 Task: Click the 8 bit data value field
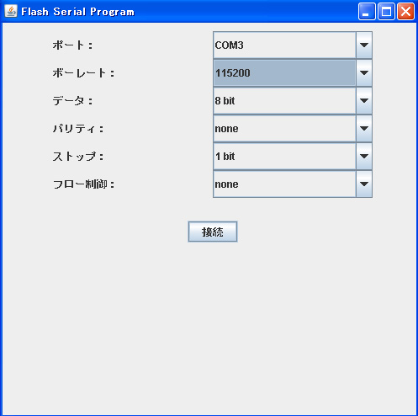coord(284,100)
